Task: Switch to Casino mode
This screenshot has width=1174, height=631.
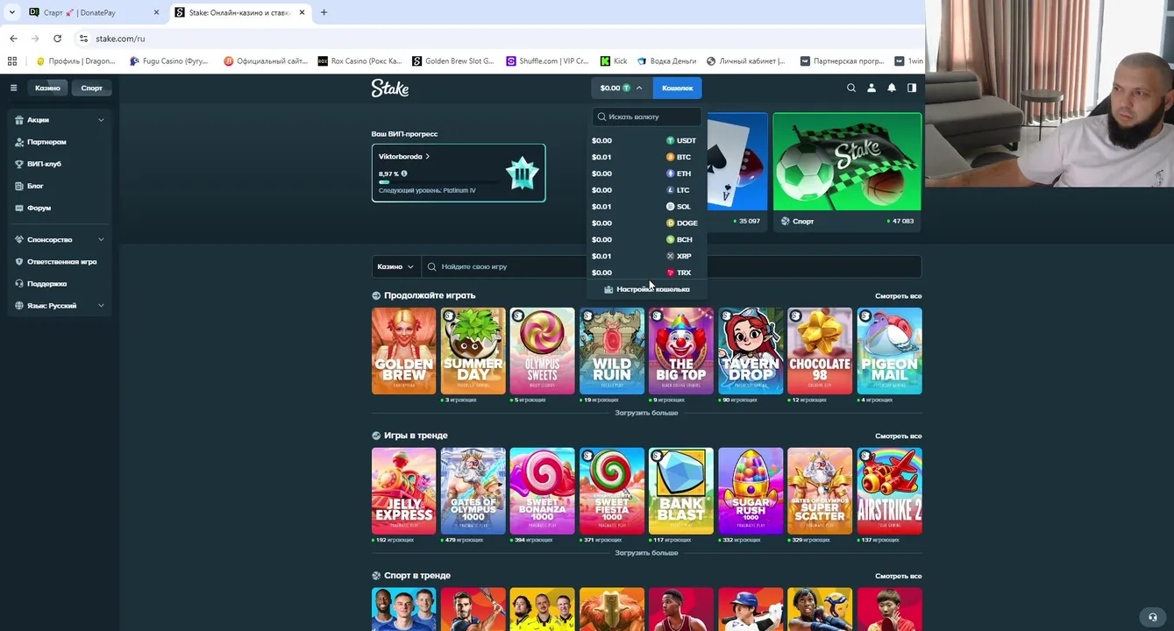Action: tap(47, 88)
